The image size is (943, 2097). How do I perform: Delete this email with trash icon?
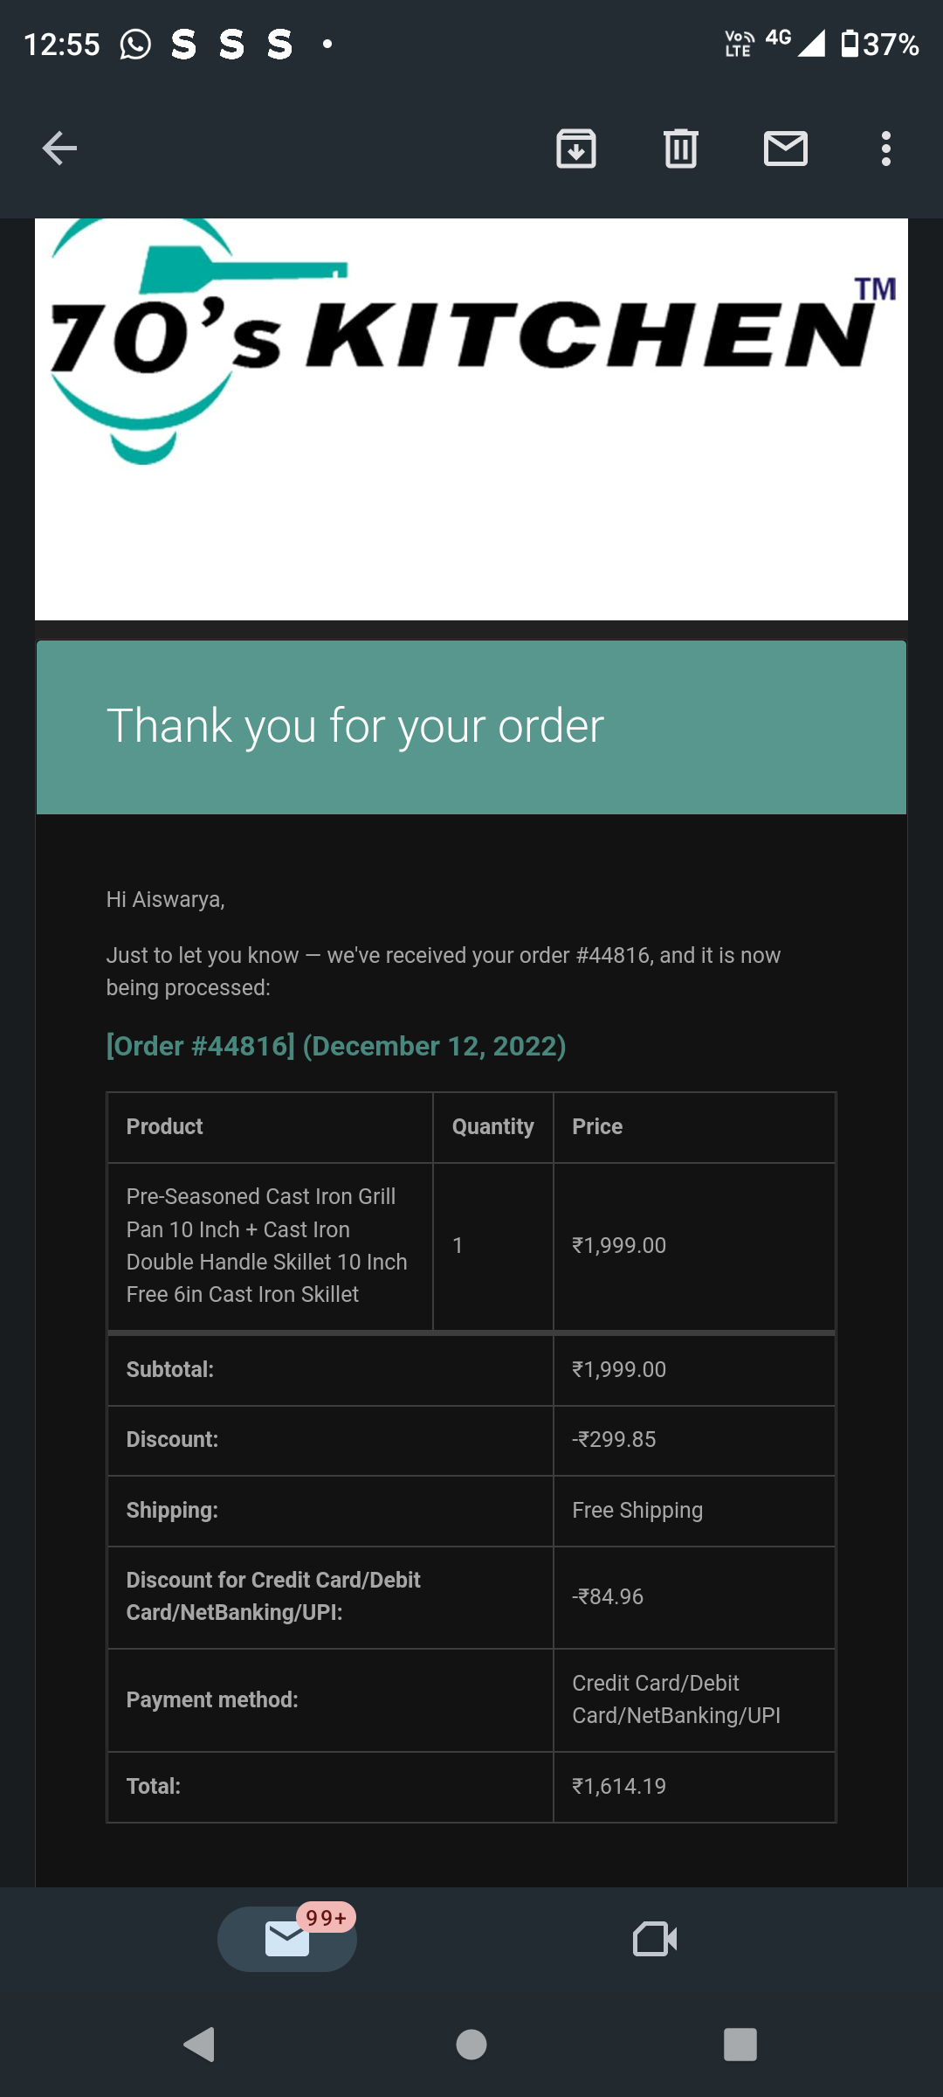click(681, 149)
